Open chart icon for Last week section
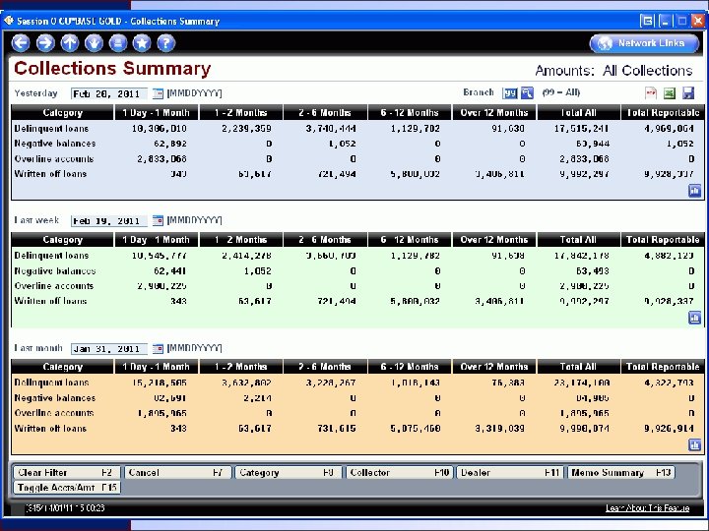Image resolution: width=709 pixels, height=531 pixels. [x=694, y=318]
